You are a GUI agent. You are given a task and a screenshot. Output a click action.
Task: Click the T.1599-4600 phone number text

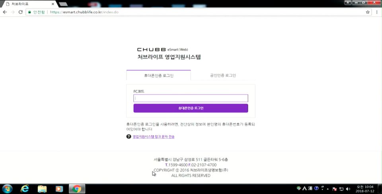(x=176, y=165)
